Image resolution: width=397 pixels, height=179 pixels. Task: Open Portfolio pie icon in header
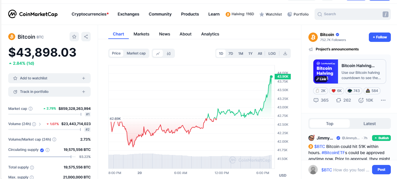[290, 14]
